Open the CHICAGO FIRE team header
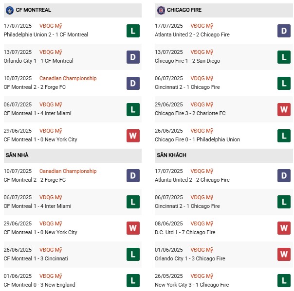Screen dimensions: 294x291 click(x=184, y=10)
